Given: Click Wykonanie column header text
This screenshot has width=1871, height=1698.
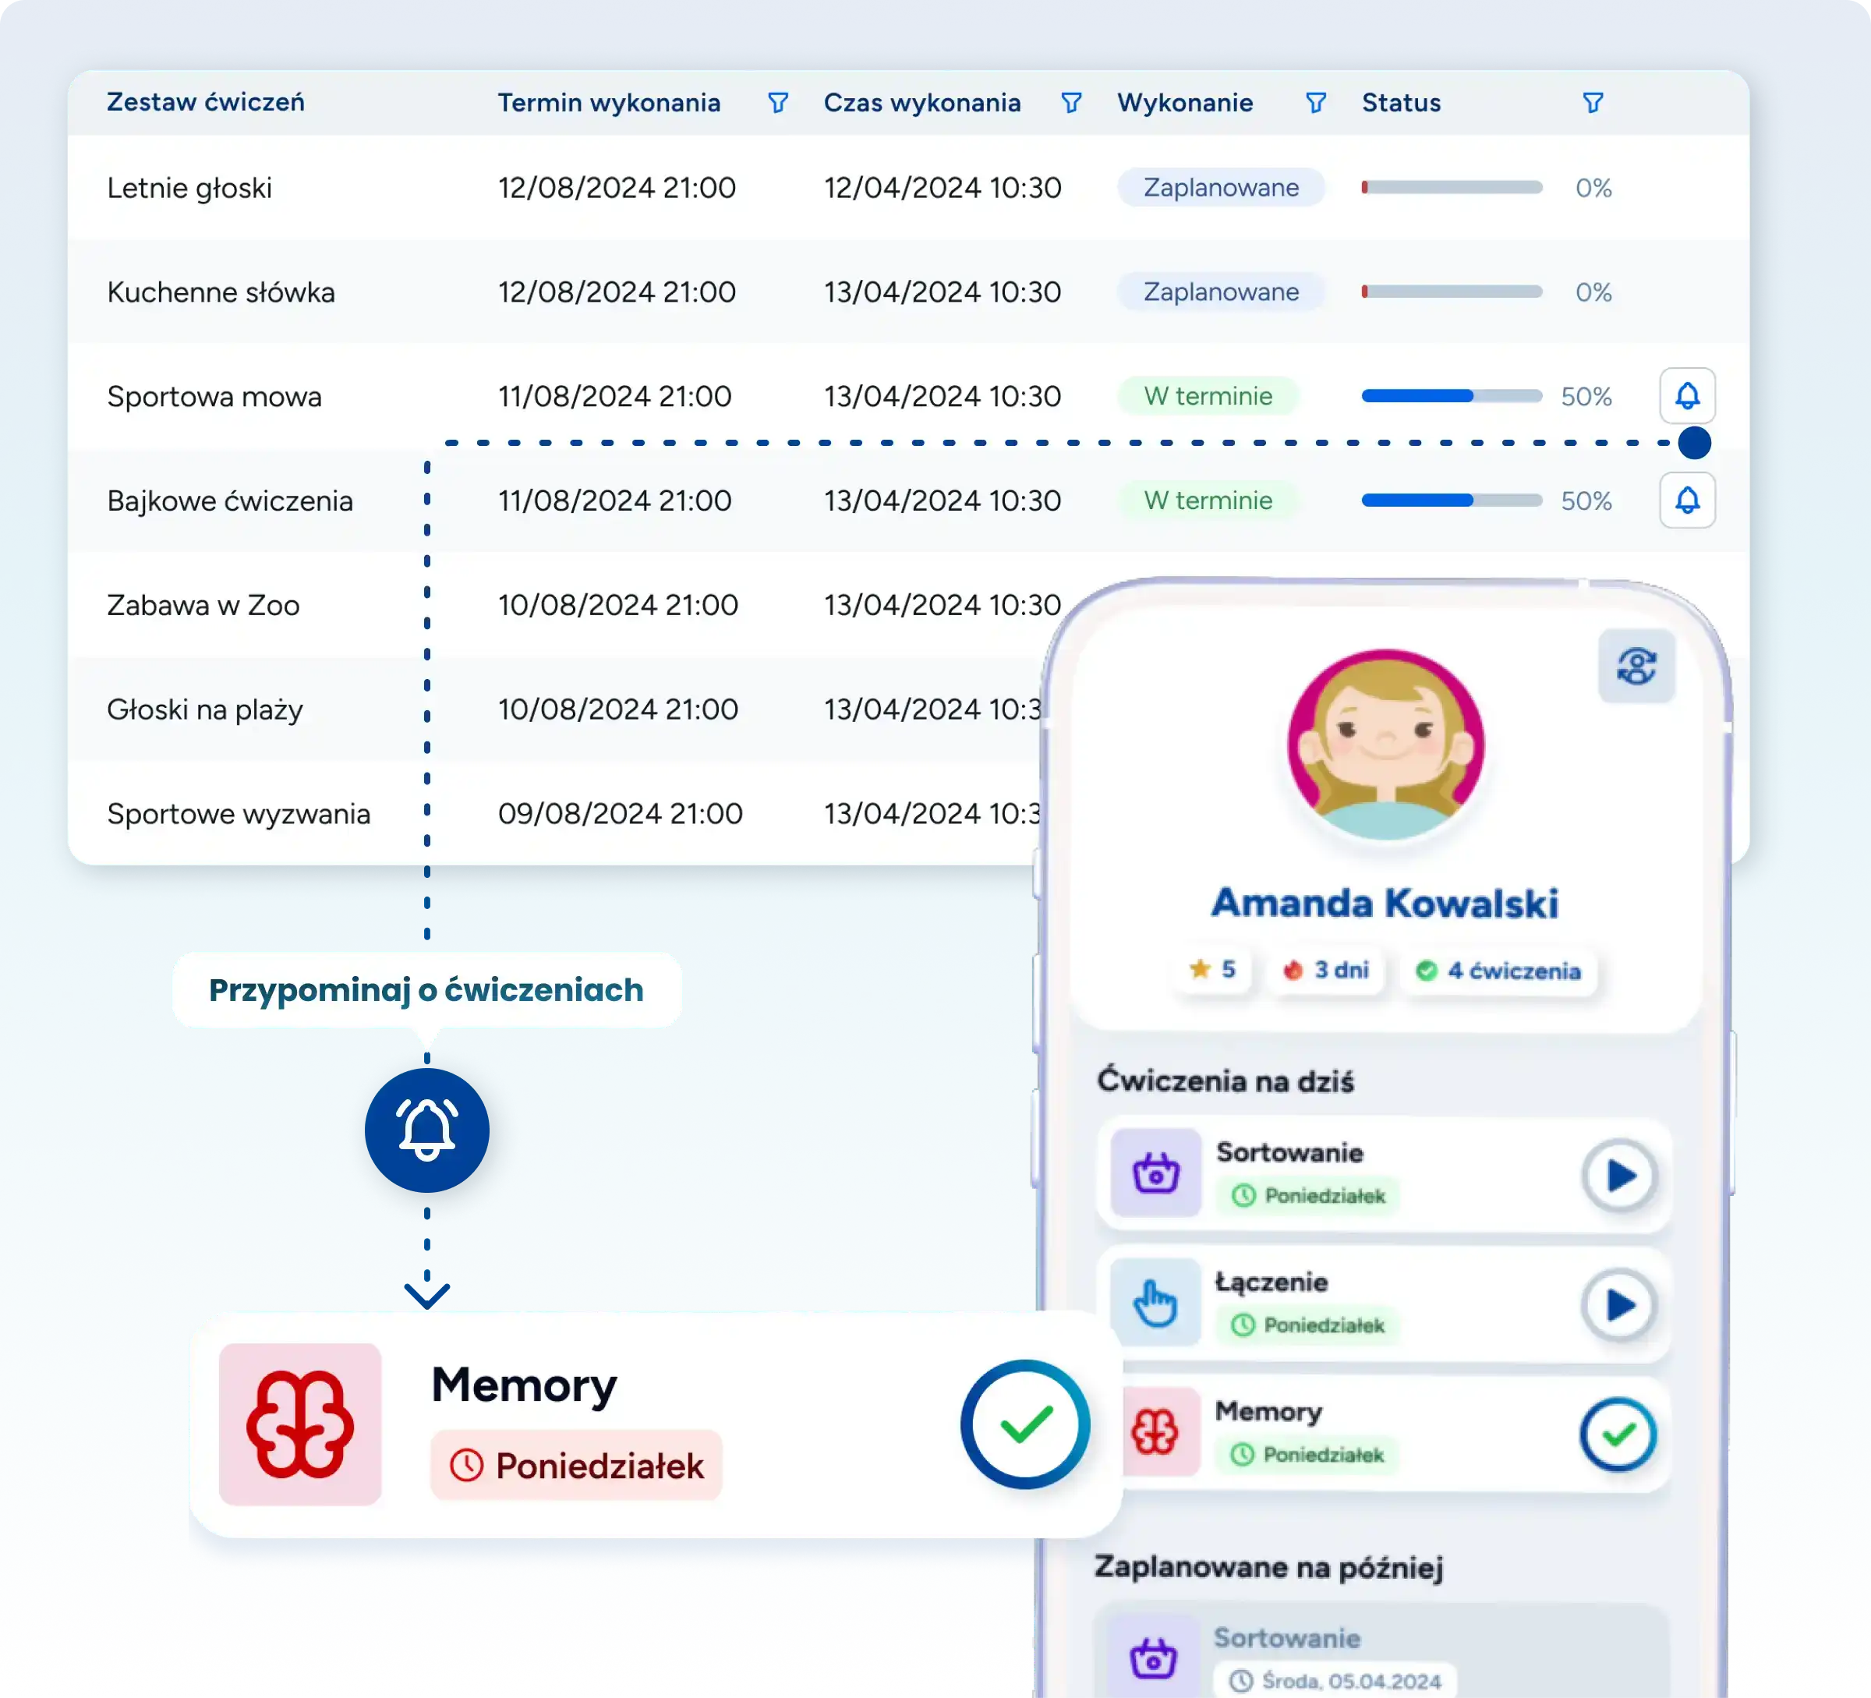Looking at the screenshot, I should point(1184,103).
